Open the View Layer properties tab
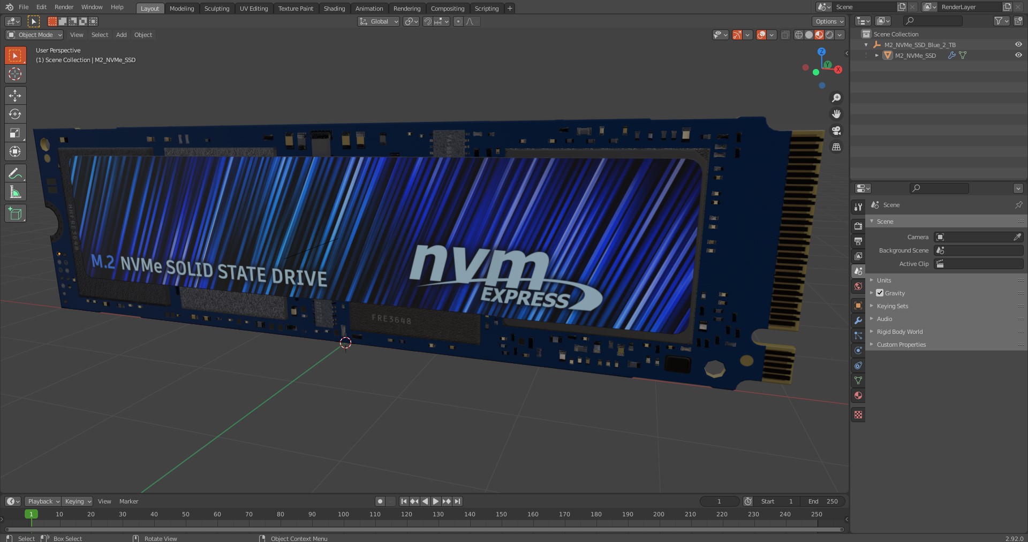The image size is (1028, 542). point(858,256)
